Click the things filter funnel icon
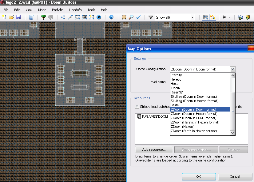The height and width of the screenshot is (182, 254). 151,17
